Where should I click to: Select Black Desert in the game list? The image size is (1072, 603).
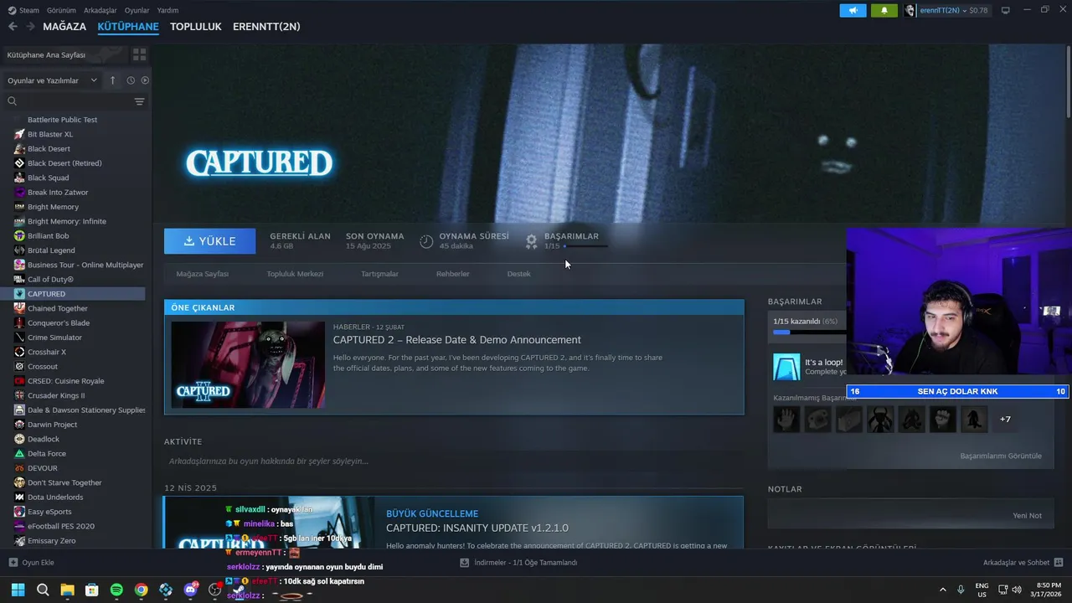click(x=49, y=149)
